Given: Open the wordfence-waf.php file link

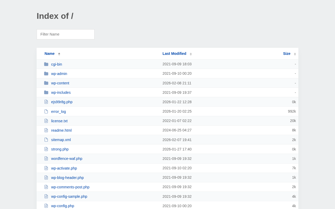Looking at the screenshot, I should click(x=67, y=159).
